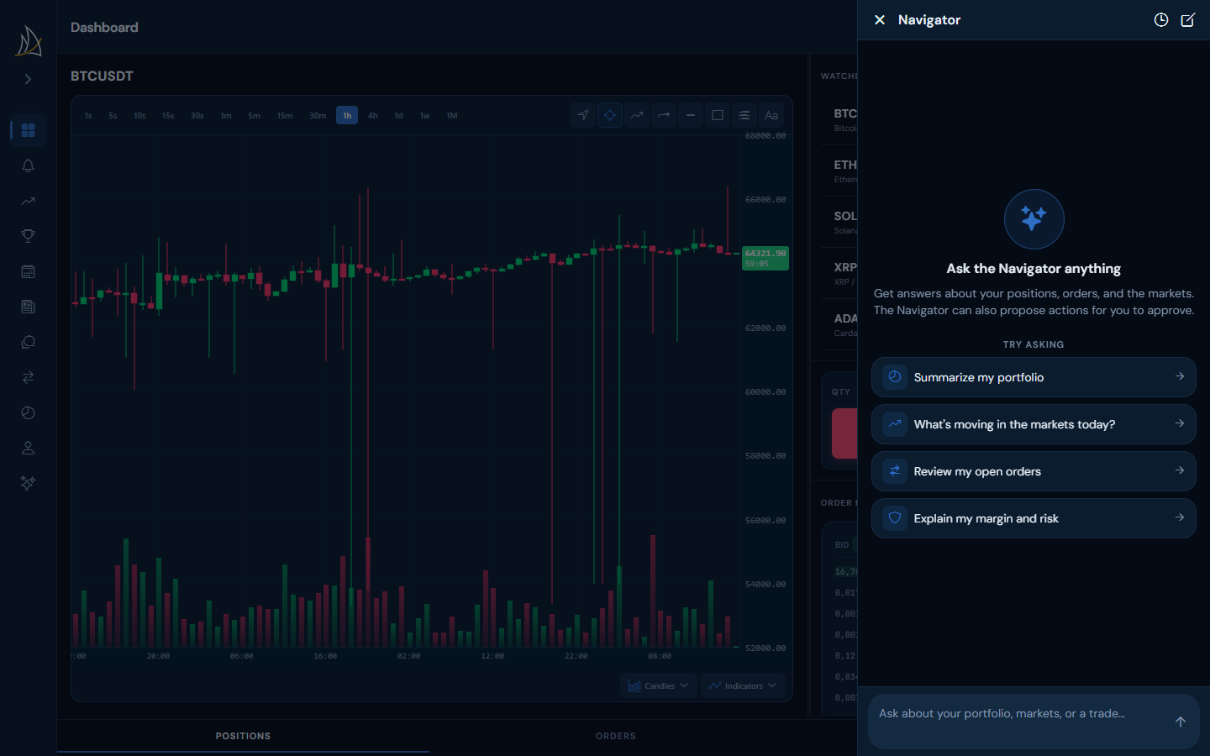Click the sailboat app logo

(x=29, y=40)
